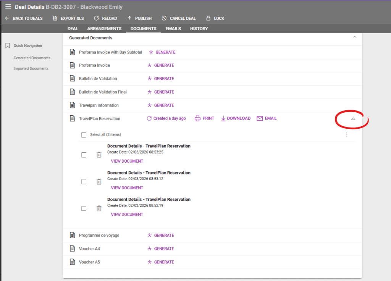Print the TravelPlan Reservation document
The image size is (391, 281).
(204, 118)
